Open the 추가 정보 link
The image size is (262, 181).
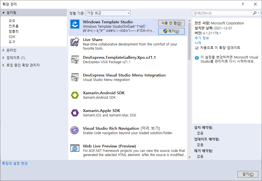pyautogui.click(x=202, y=38)
